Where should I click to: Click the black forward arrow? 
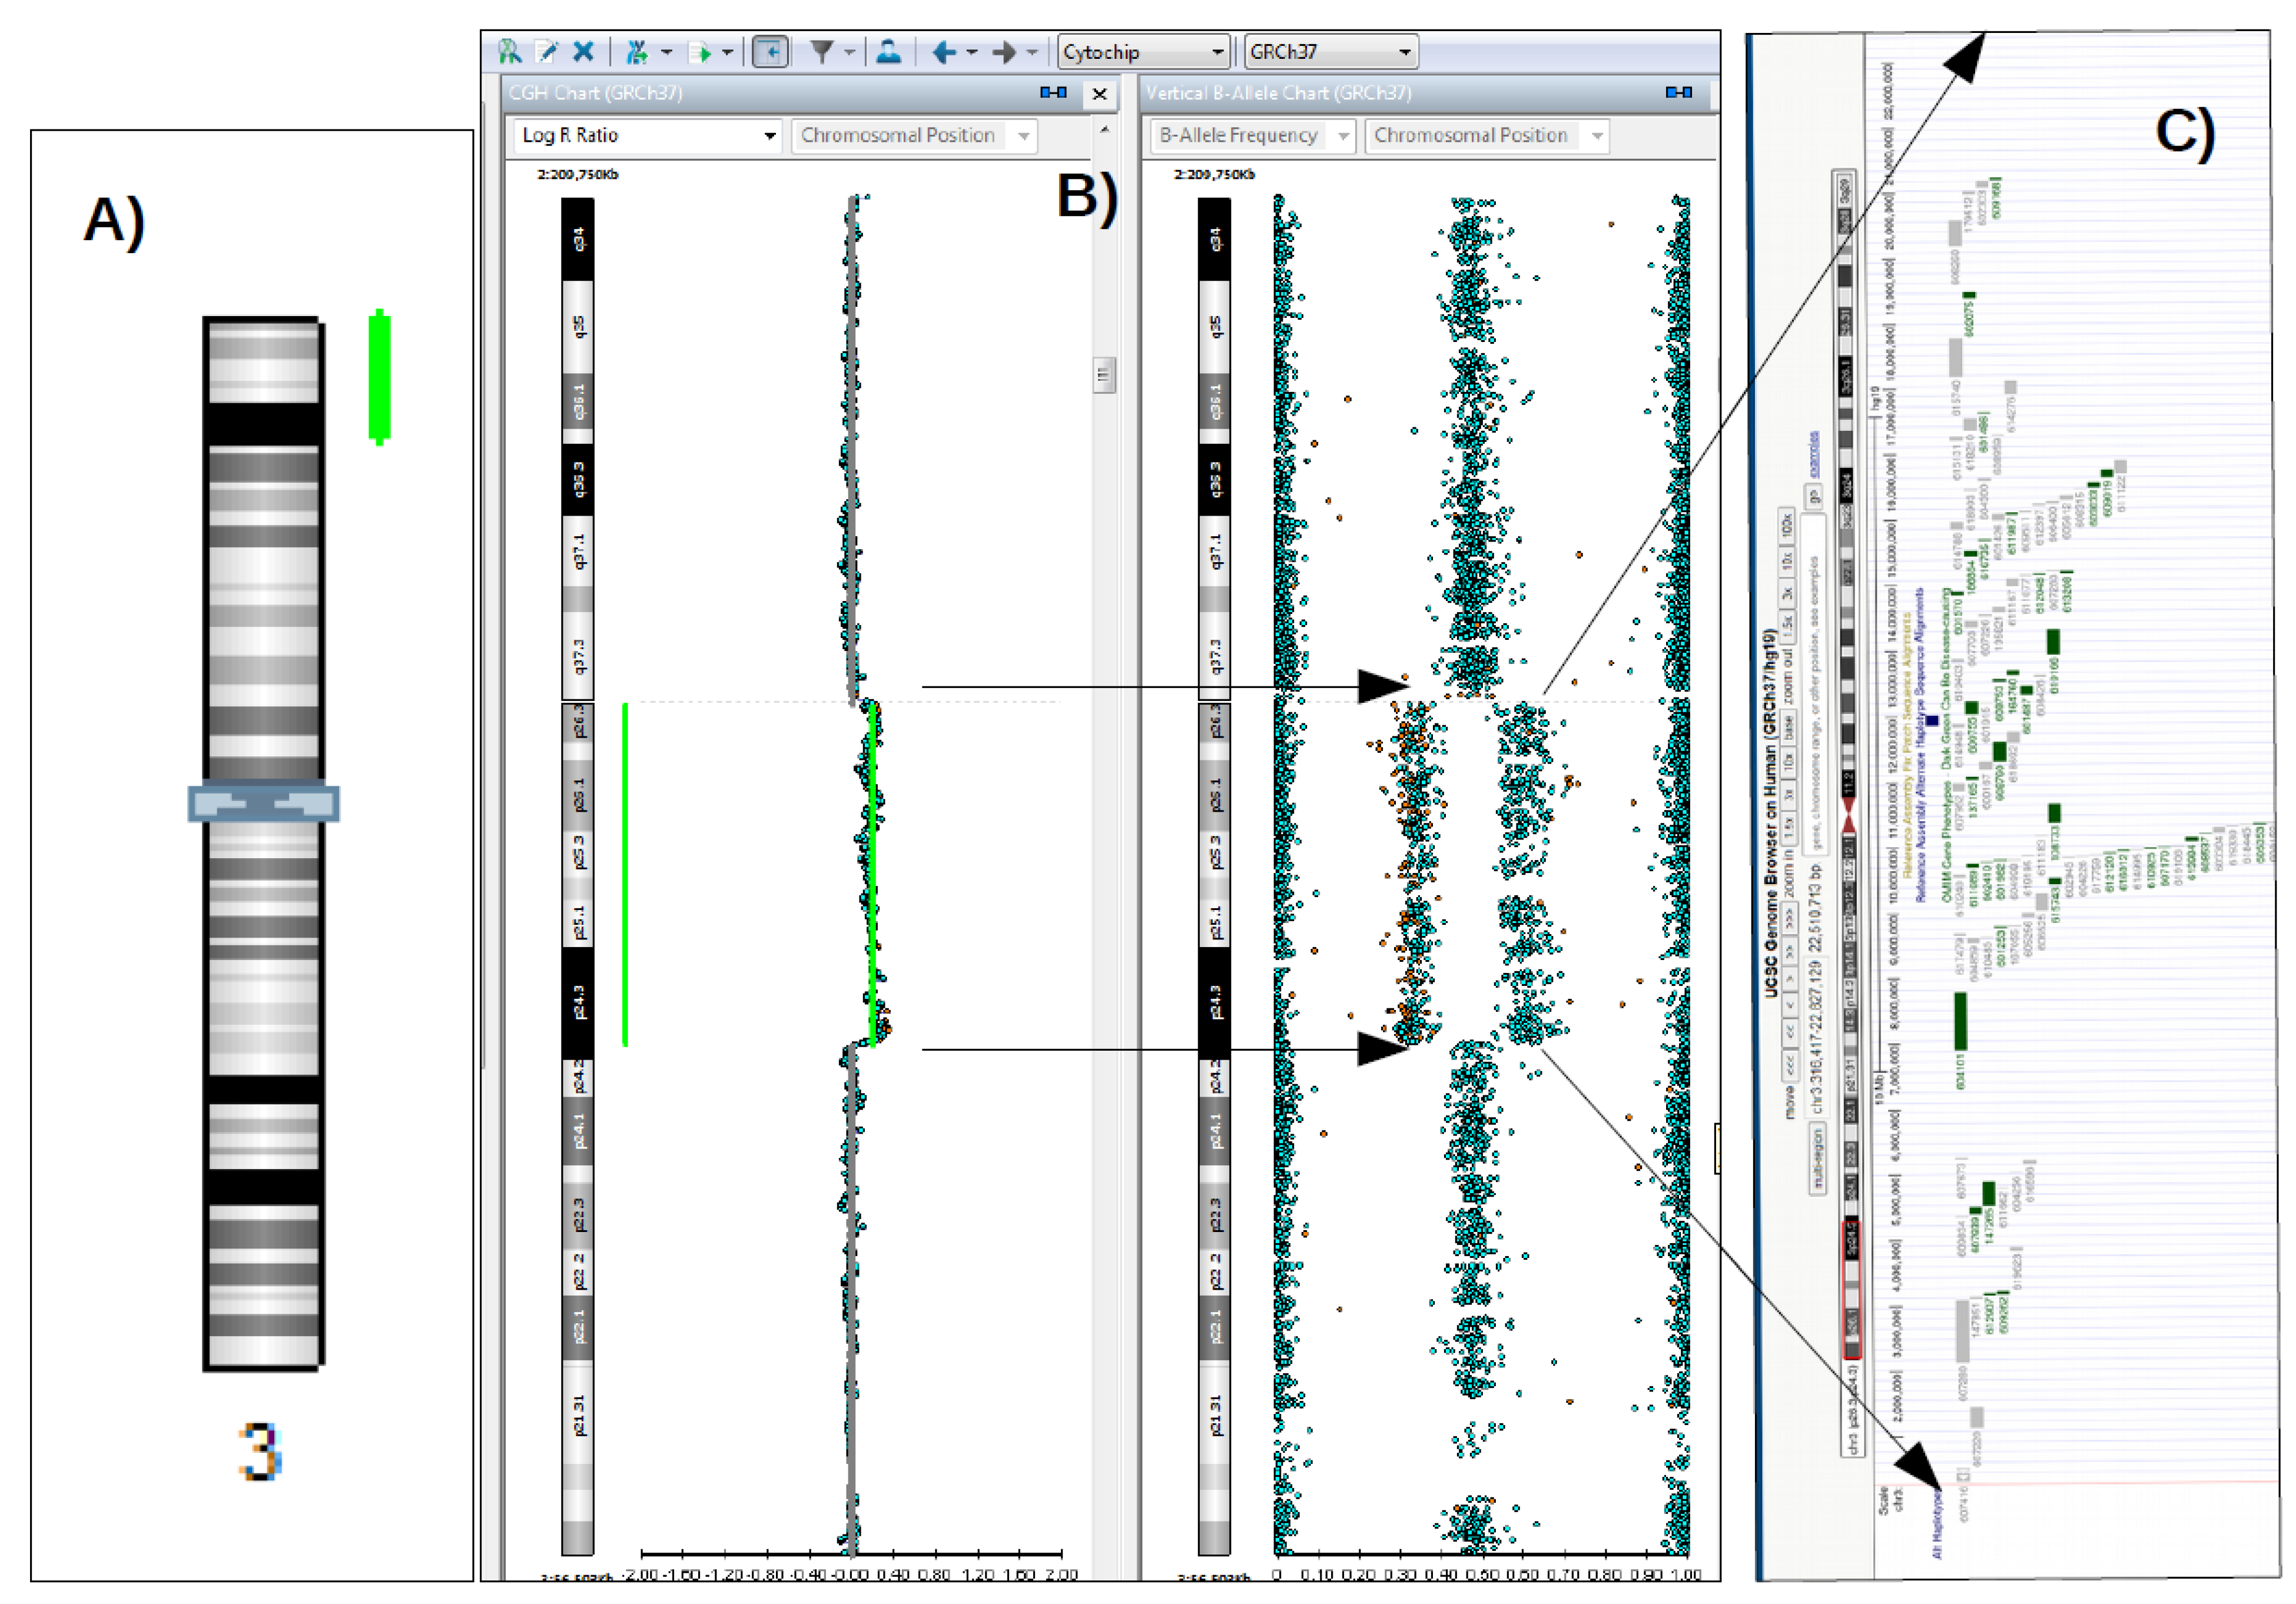(x=1004, y=51)
